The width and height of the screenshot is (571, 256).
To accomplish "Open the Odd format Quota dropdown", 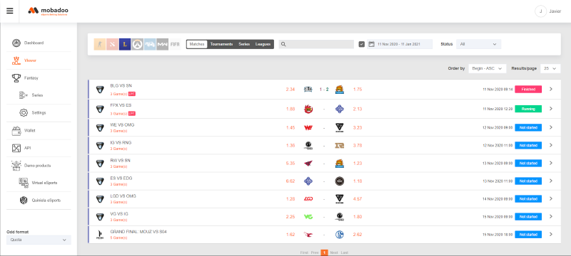I will (x=39, y=240).
